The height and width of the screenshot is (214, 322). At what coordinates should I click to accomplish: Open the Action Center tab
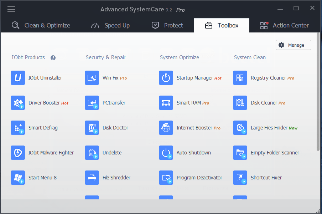point(284,25)
